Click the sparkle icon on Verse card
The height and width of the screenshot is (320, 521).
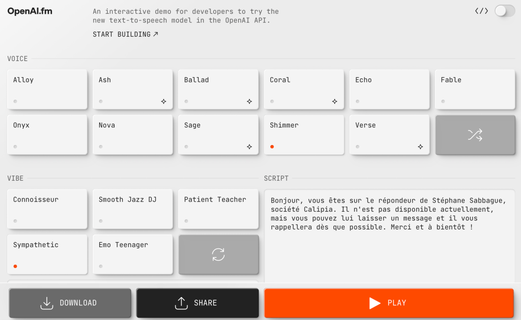tap(420, 147)
